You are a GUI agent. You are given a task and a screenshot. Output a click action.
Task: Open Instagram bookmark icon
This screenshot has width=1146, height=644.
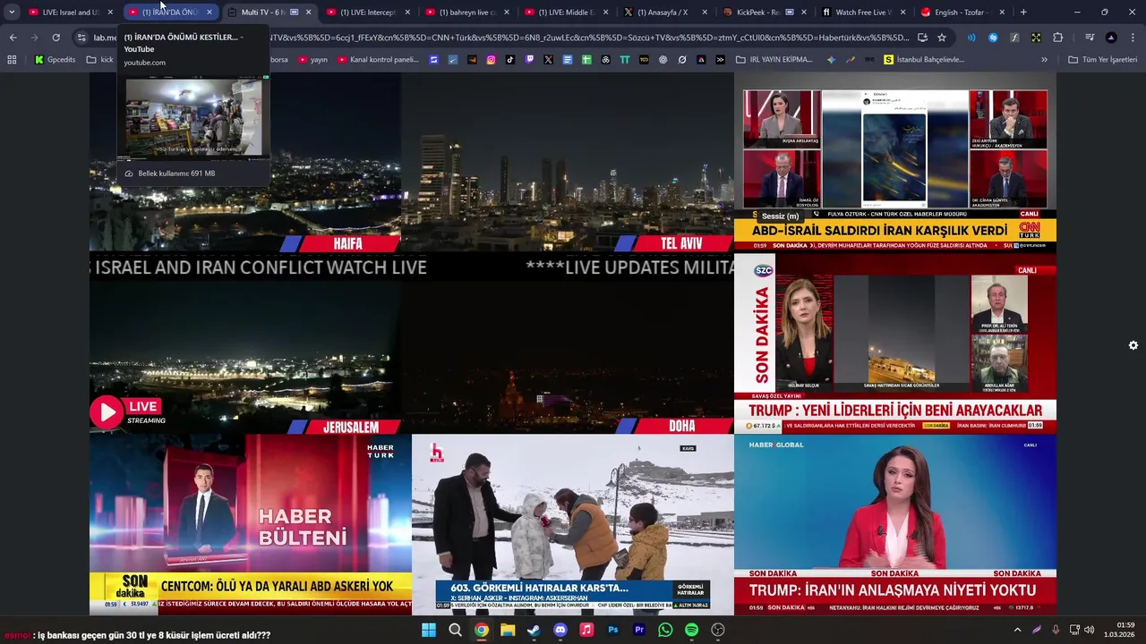pyautogui.click(x=492, y=60)
